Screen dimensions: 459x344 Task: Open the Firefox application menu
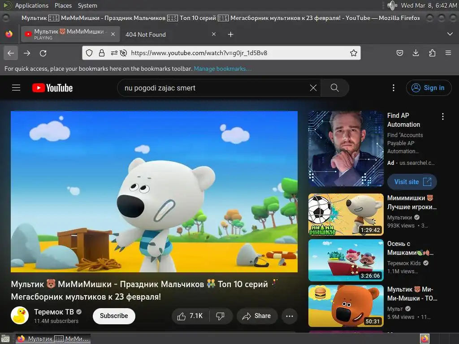(x=448, y=53)
